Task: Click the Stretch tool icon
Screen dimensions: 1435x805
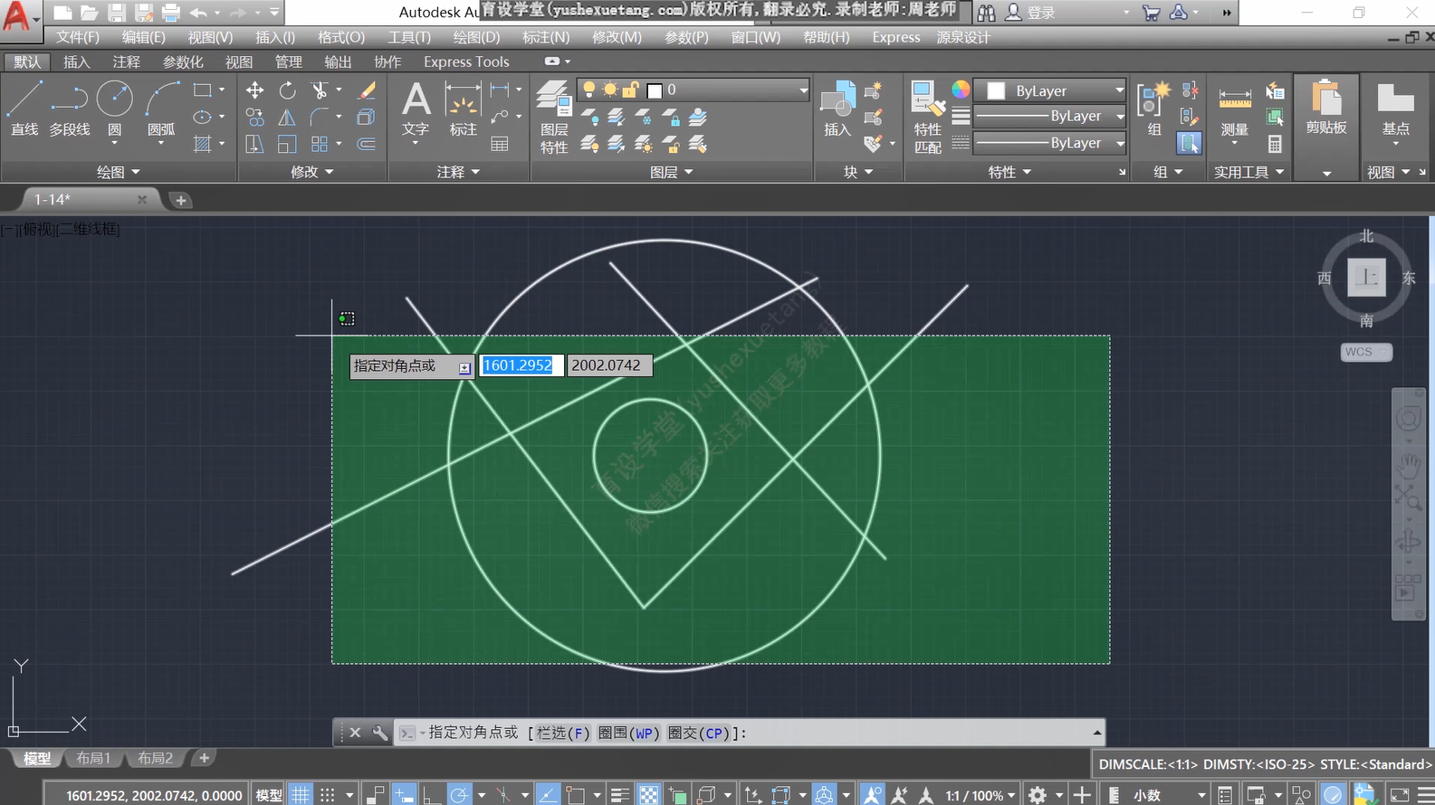Action: coord(255,144)
